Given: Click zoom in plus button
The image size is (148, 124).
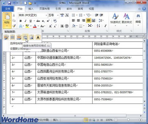Looking at the screenshot, I should point(141,120).
